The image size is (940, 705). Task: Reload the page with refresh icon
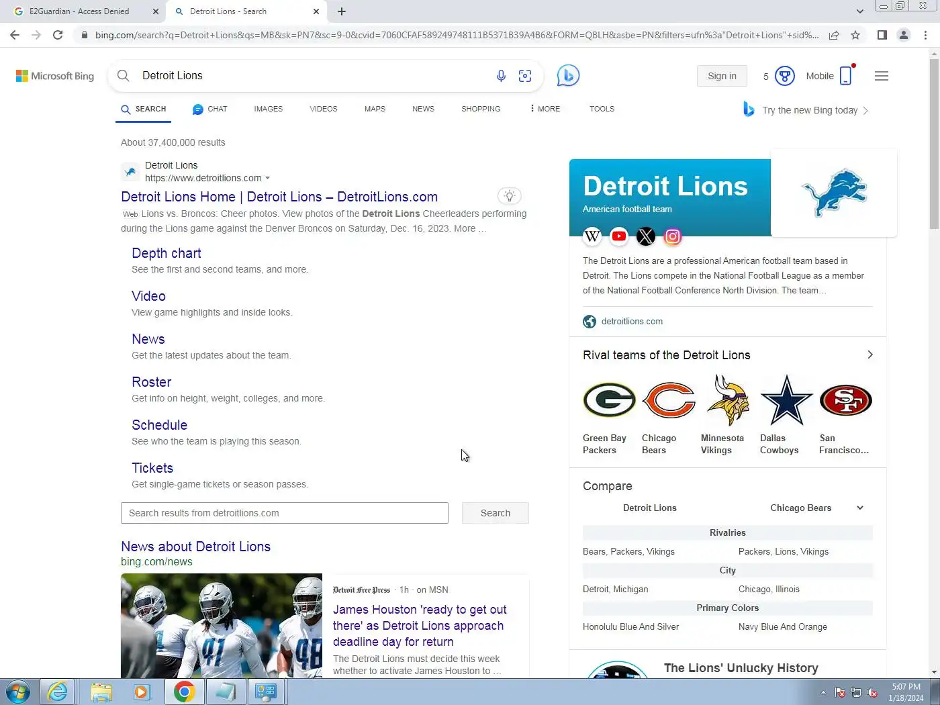coord(58,35)
